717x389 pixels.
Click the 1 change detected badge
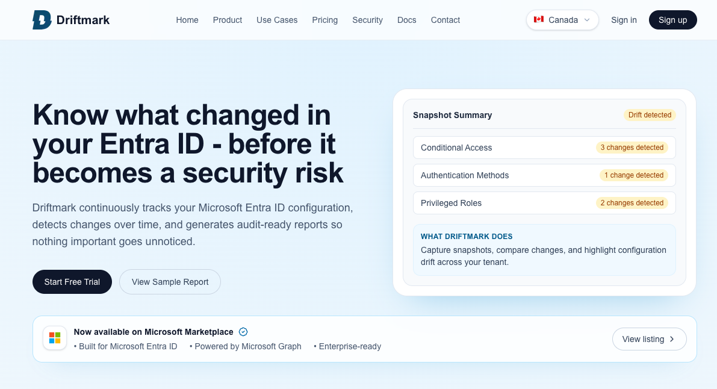click(x=634, y=175)
